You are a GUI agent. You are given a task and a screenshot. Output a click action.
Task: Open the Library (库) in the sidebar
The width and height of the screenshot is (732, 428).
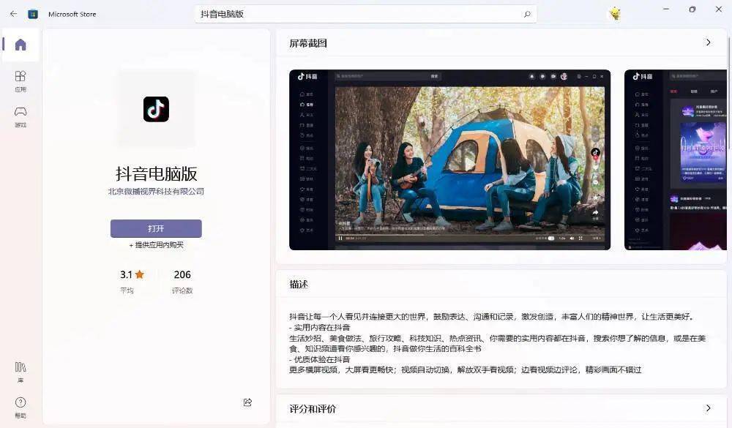[x=20, y=370]
